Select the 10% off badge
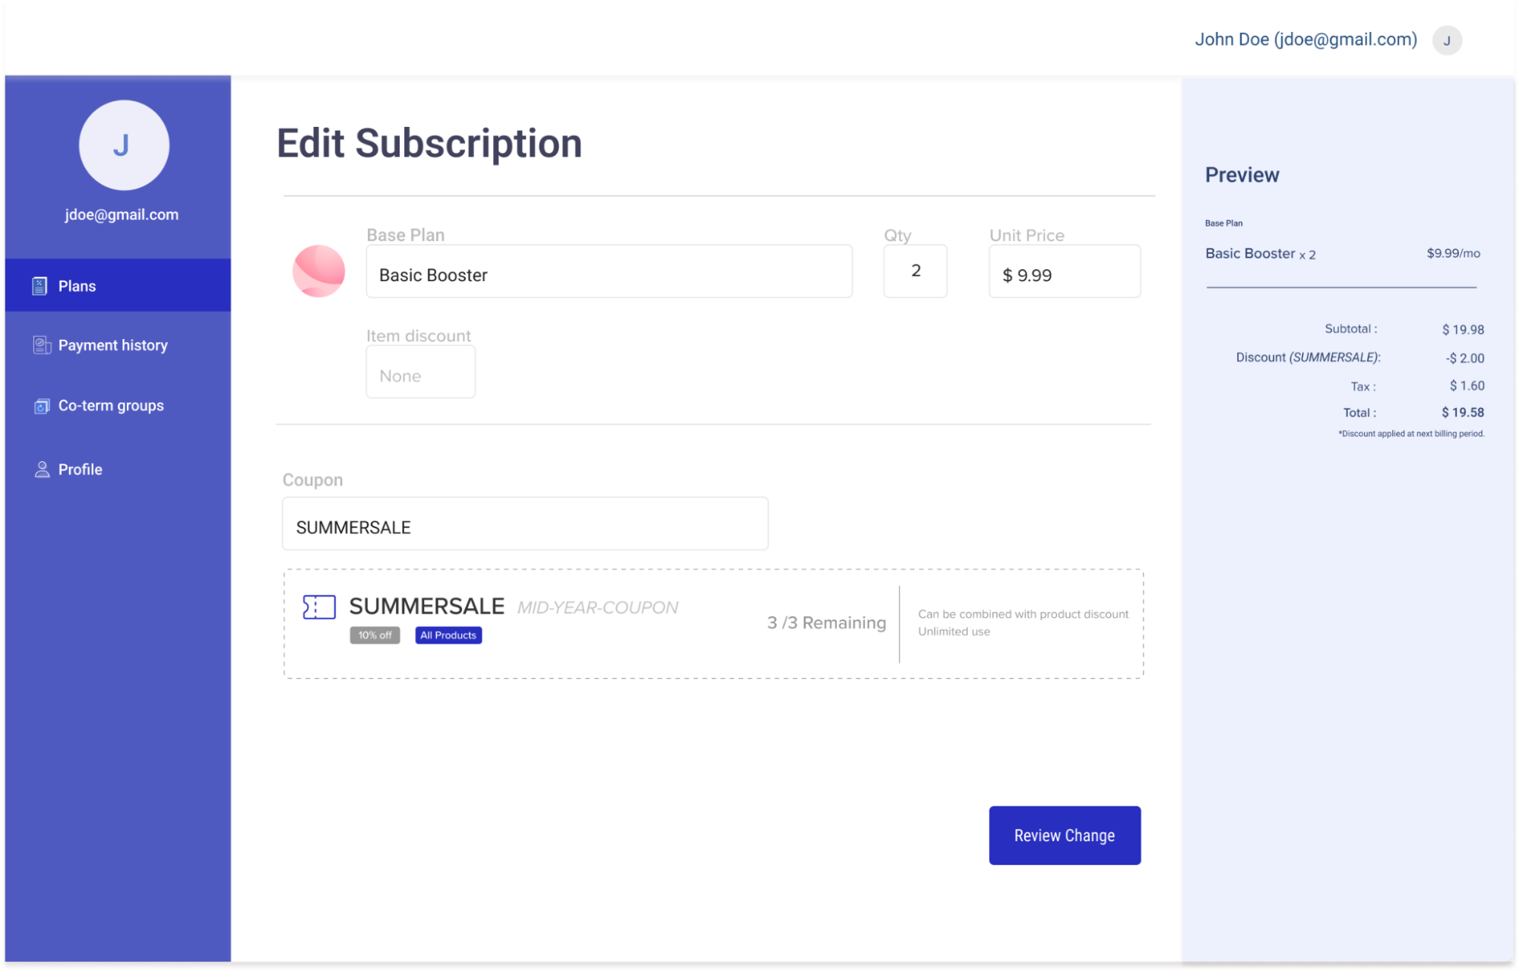The width and height of the screenshot is (1519, 972). click(x=375, y=635)
